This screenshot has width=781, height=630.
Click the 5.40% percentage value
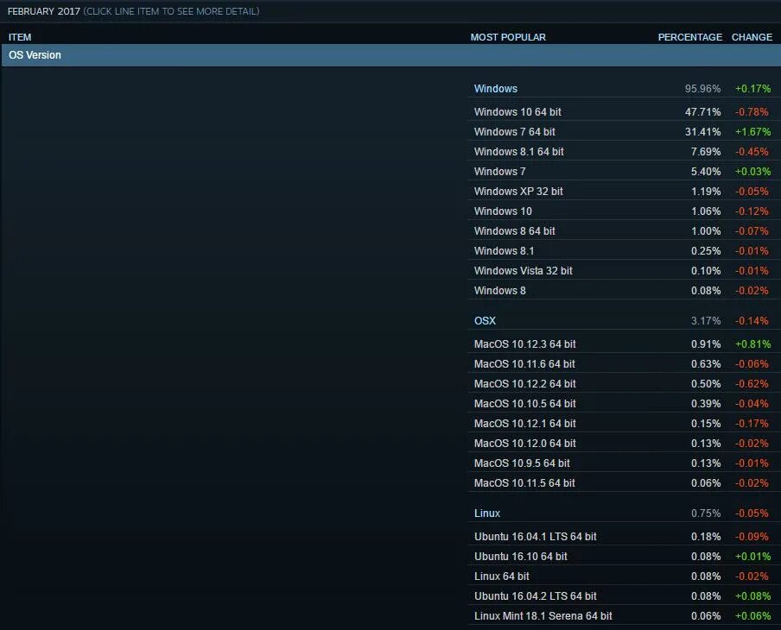(x=706, y=172)
